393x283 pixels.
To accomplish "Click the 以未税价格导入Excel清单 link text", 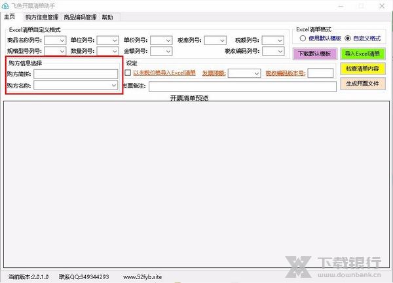I will point(164,73).
